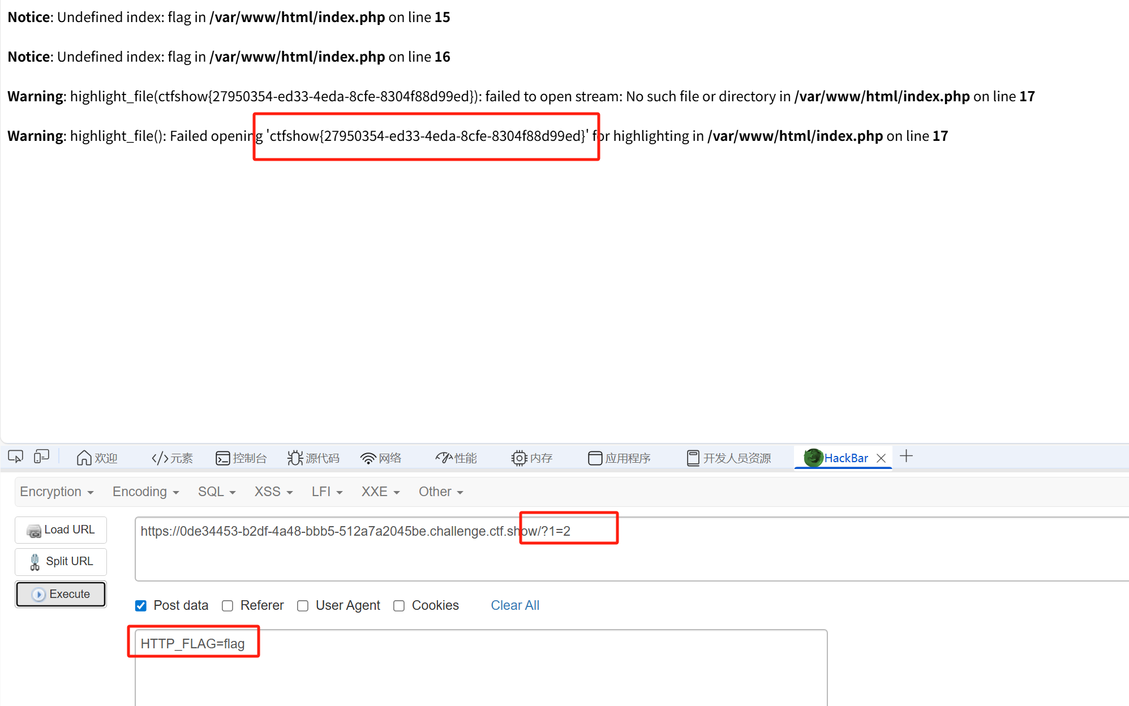Open the Elements (元素) panel
The image size is (1129, 706).
pyautogui.click(x=172, y=458)
